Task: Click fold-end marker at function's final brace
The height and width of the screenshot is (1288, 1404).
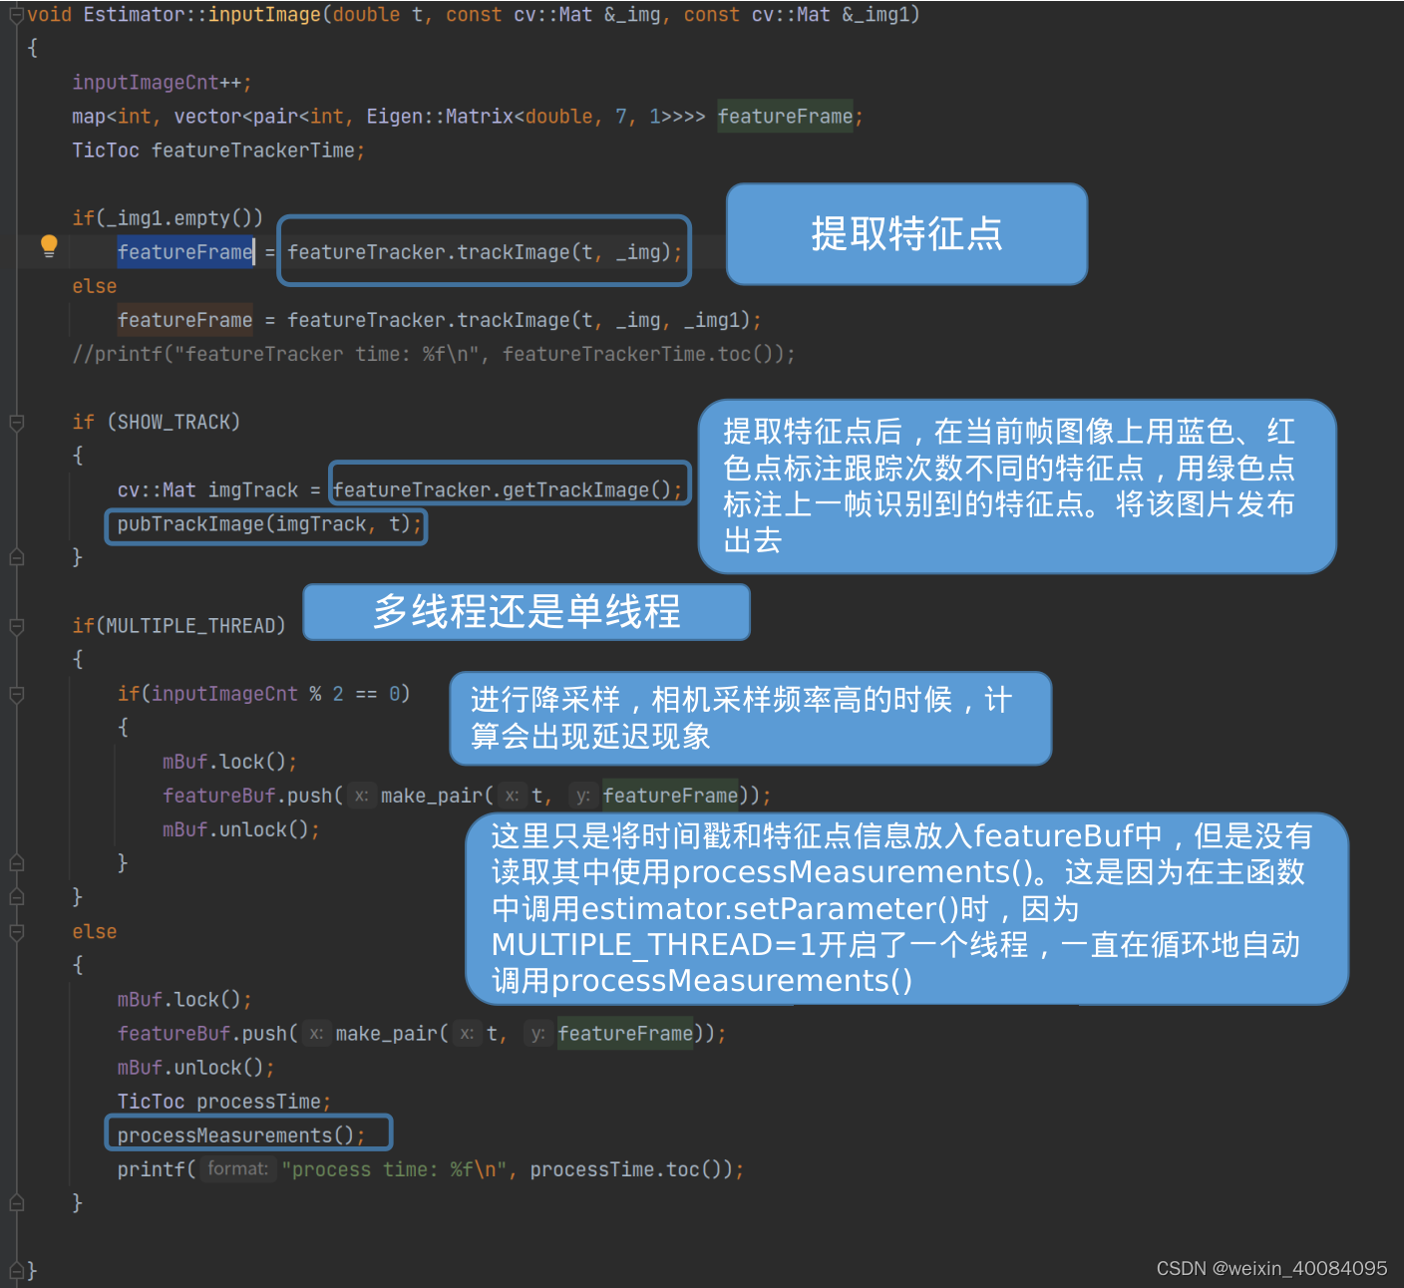Action: (x=17, y=1270)
